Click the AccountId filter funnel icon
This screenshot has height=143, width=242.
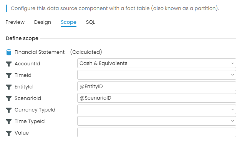(9, 64)
